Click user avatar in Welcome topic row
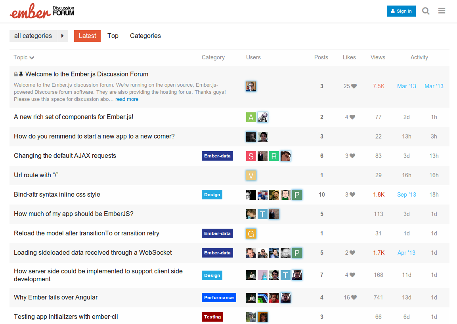The width and height of the screenshot is (457, 324). (251, 86)
